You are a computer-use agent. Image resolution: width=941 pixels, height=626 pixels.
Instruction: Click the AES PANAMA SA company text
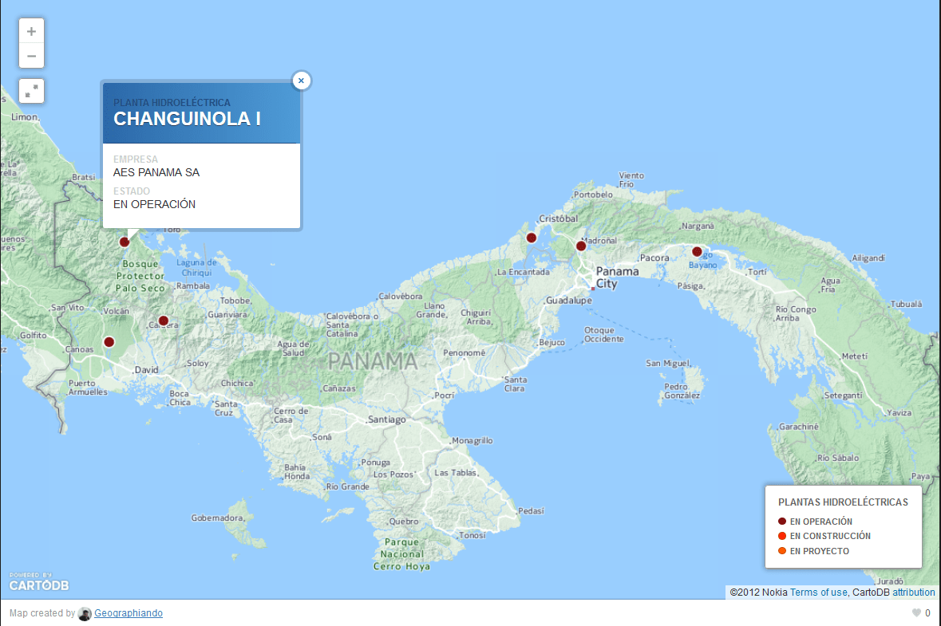(156, 173)
